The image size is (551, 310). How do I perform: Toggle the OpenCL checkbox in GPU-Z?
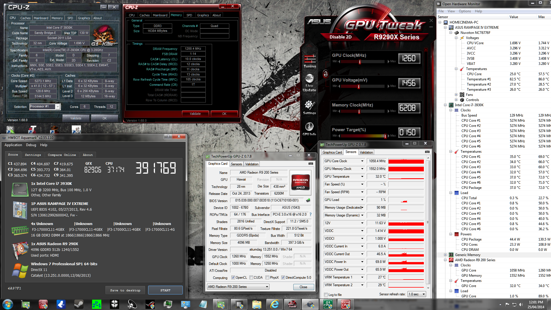tap(233, 278)
